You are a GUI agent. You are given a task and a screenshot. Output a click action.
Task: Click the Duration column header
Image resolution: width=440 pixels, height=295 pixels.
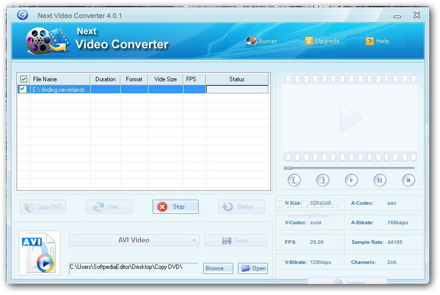(x=105, y=79)
